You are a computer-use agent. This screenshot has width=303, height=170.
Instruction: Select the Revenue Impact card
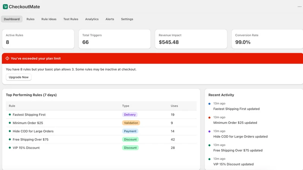191,39
